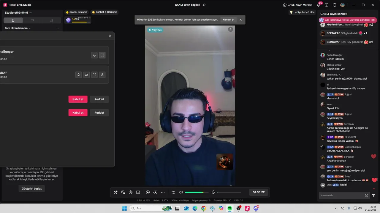Adjust the green speaker volume slider

click(x=197, y=192)
